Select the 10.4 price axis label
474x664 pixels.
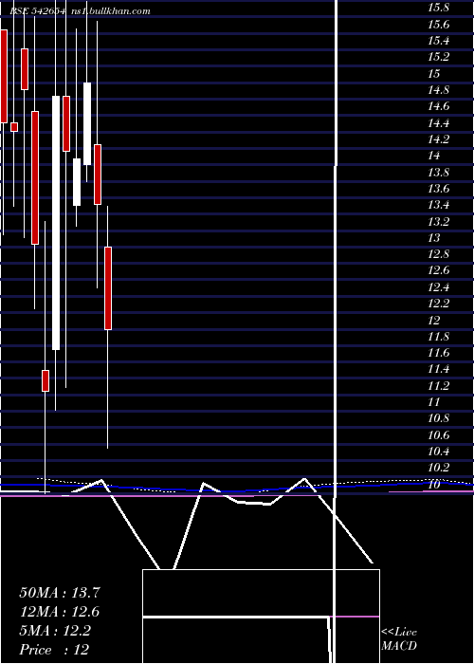[438, 452]
